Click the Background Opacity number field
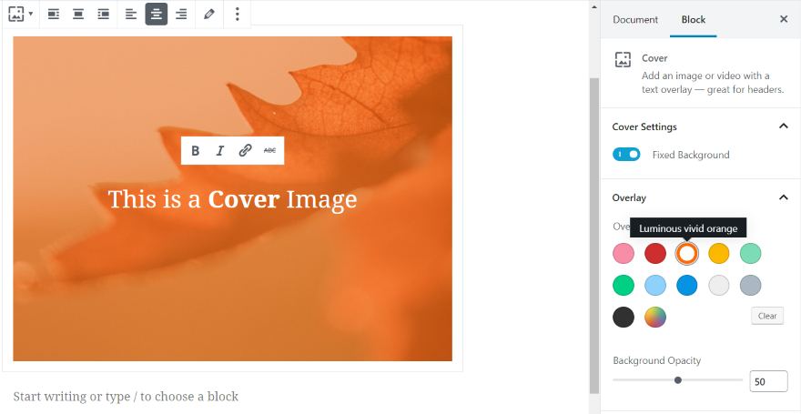 pos(768,381)
